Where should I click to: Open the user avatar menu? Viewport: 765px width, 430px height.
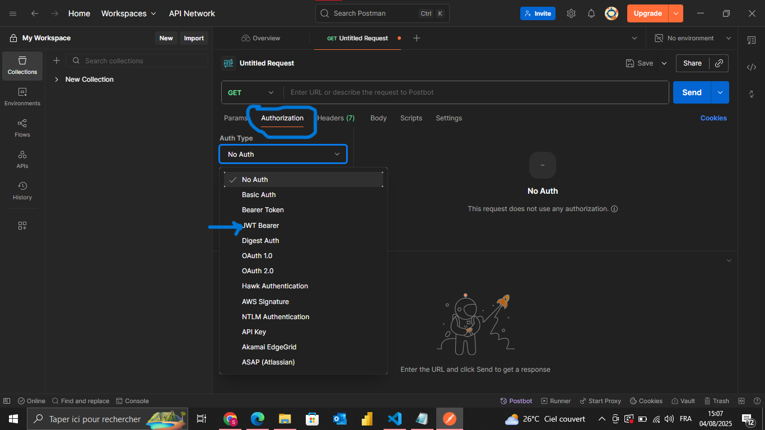click(612, 13)
